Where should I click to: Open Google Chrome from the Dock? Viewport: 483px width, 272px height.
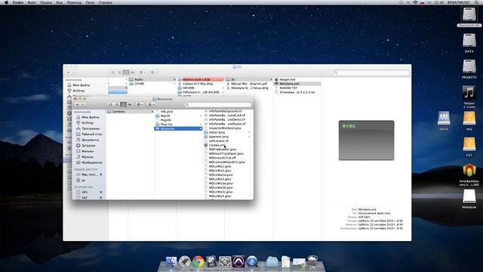tap(198, 261)
